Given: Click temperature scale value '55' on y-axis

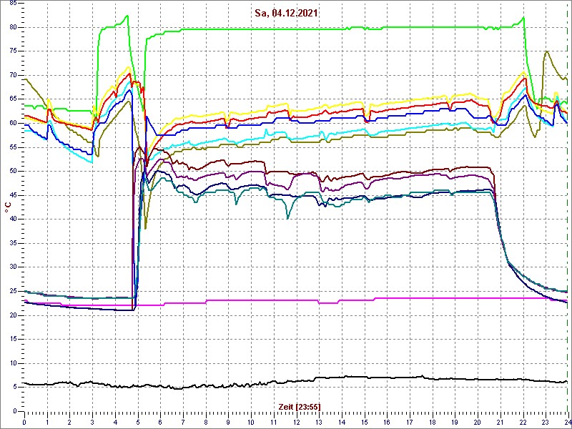Looking at the screenshot, I should tap(14, 147).
